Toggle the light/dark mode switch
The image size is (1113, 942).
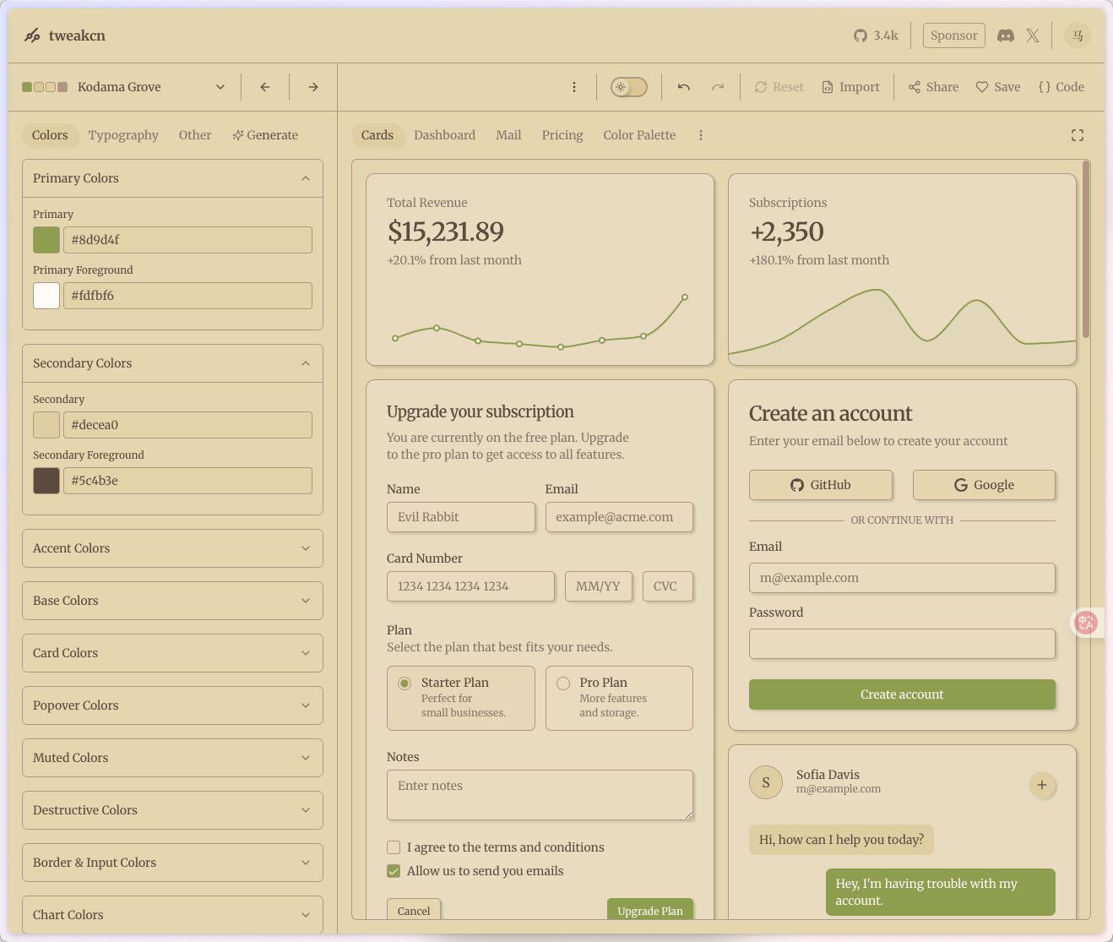click(x=629, y=87)
